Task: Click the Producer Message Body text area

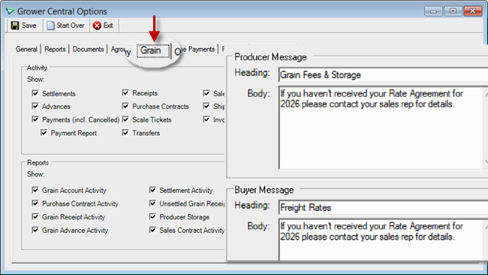Action: click(383, 128)
